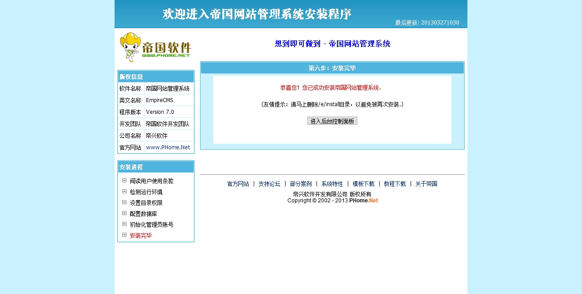Open the 关于帝国 footer link
Viewport: 582px width, 294px height.
[x=426, y=184]
